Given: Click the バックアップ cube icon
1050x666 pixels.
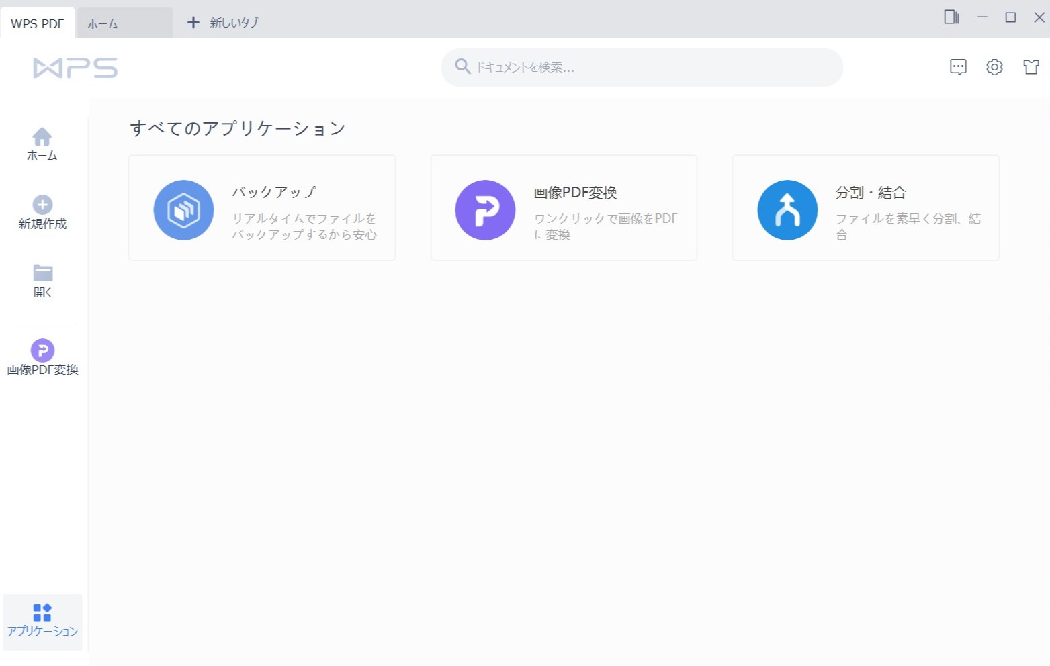Looking at the screenshot, I should (183, 210).
